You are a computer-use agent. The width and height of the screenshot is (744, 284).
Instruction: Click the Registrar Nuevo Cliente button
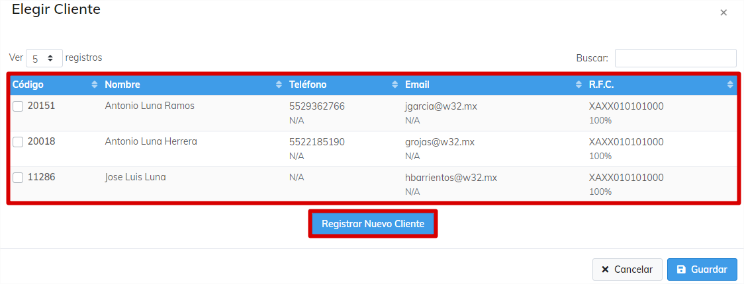tap(373, 224)
